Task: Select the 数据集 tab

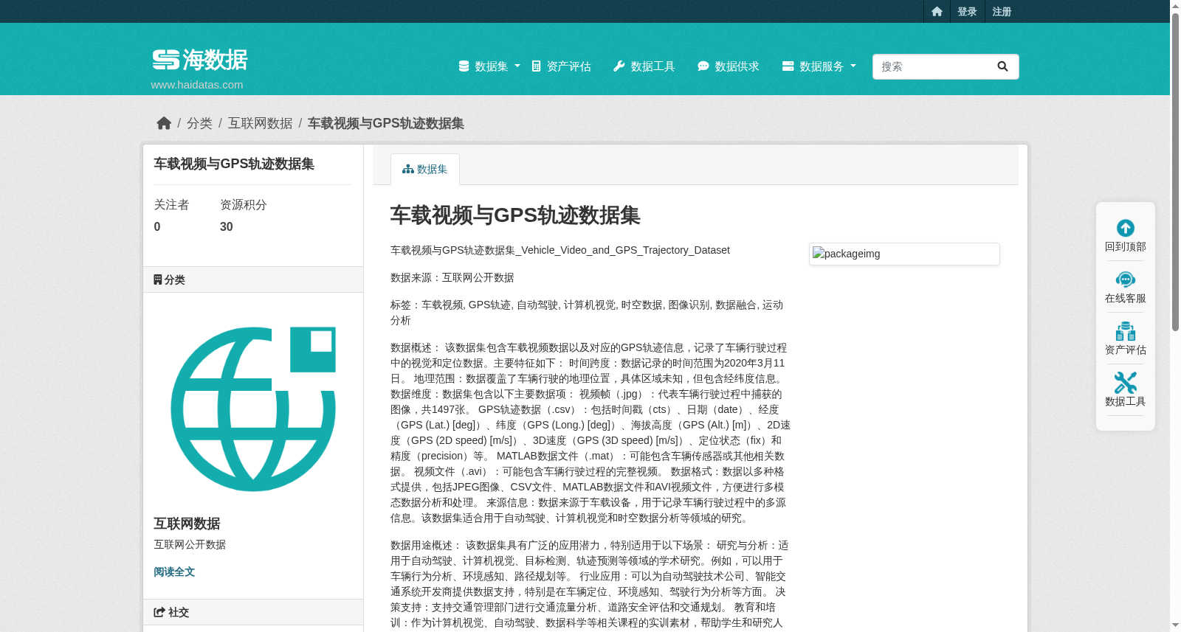Action: click(425, 169)
